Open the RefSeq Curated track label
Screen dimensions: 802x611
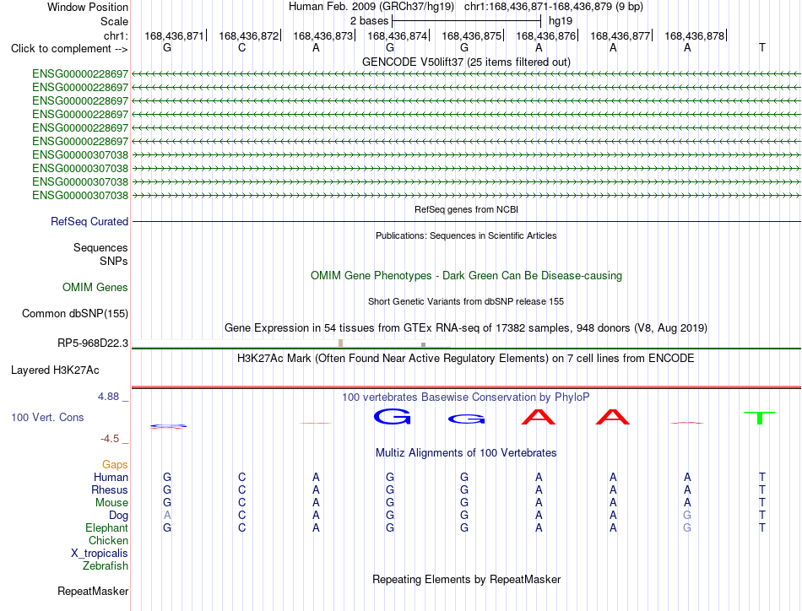pyautogui.click(x=89, y=221)
